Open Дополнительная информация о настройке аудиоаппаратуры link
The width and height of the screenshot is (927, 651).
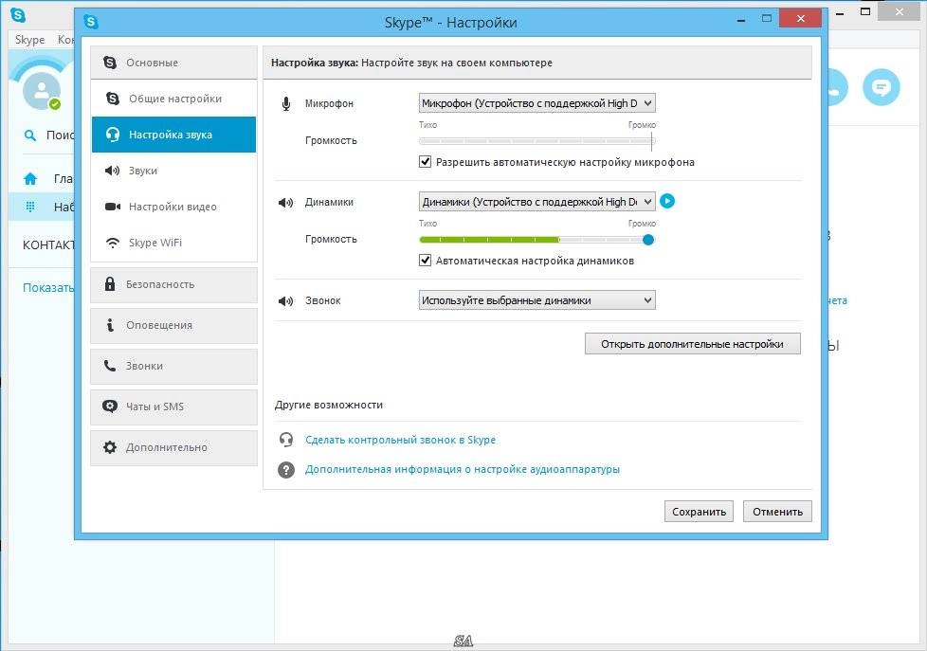click(x=463, y=469)
